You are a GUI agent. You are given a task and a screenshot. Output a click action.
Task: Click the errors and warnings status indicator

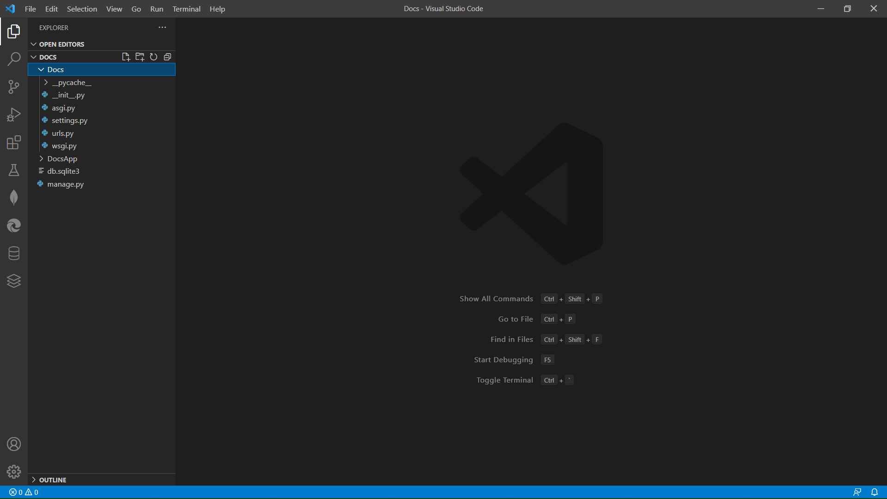pyautogui.click(x=24, y=492)
